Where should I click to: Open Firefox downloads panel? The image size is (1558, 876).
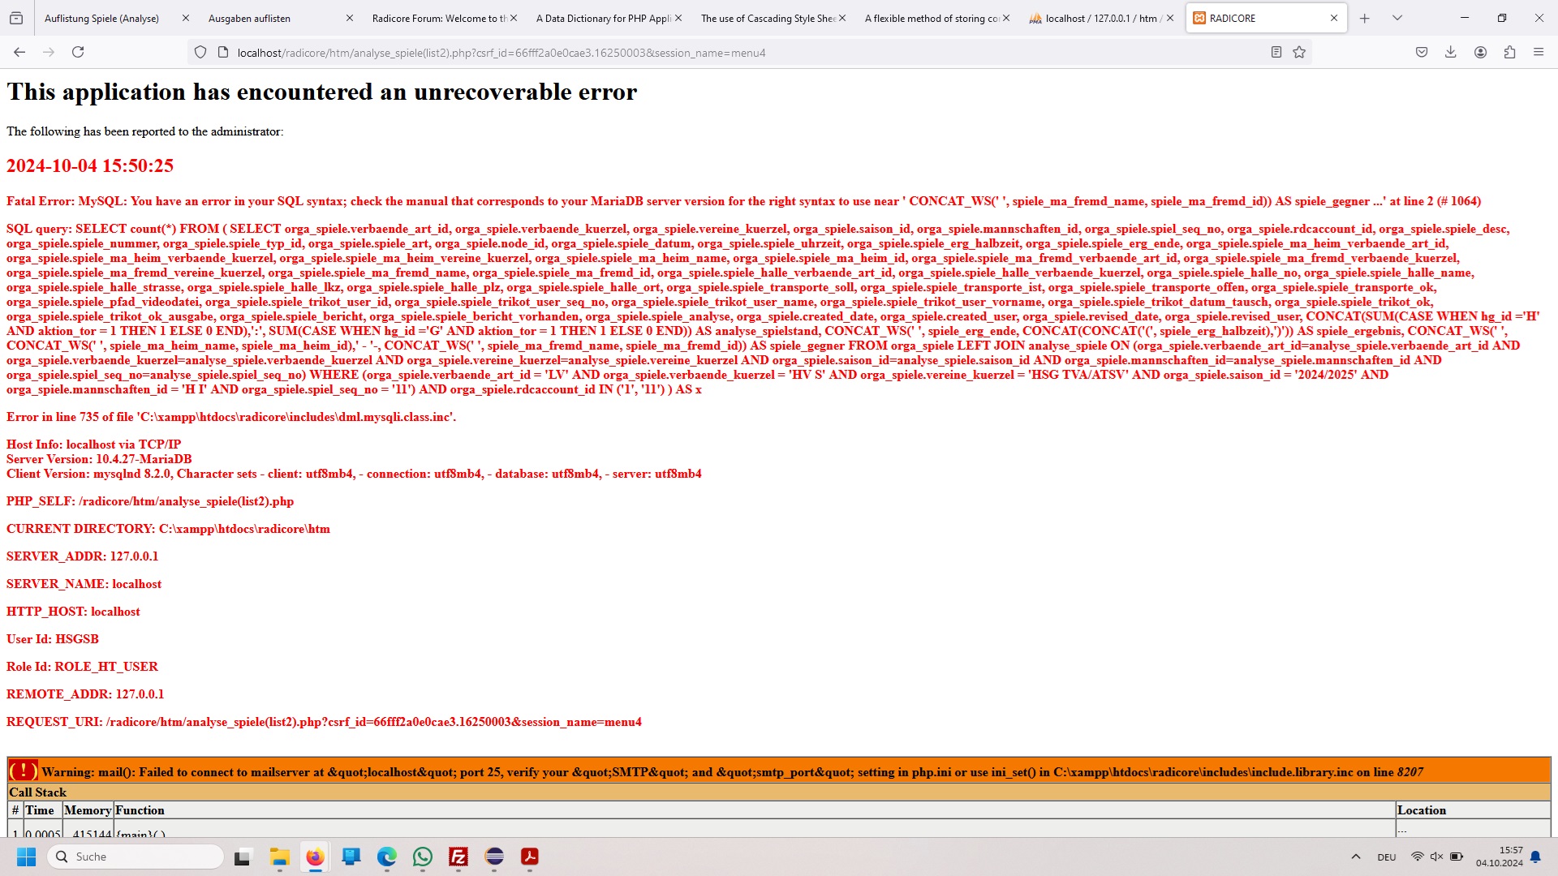tap(1451, 53)
